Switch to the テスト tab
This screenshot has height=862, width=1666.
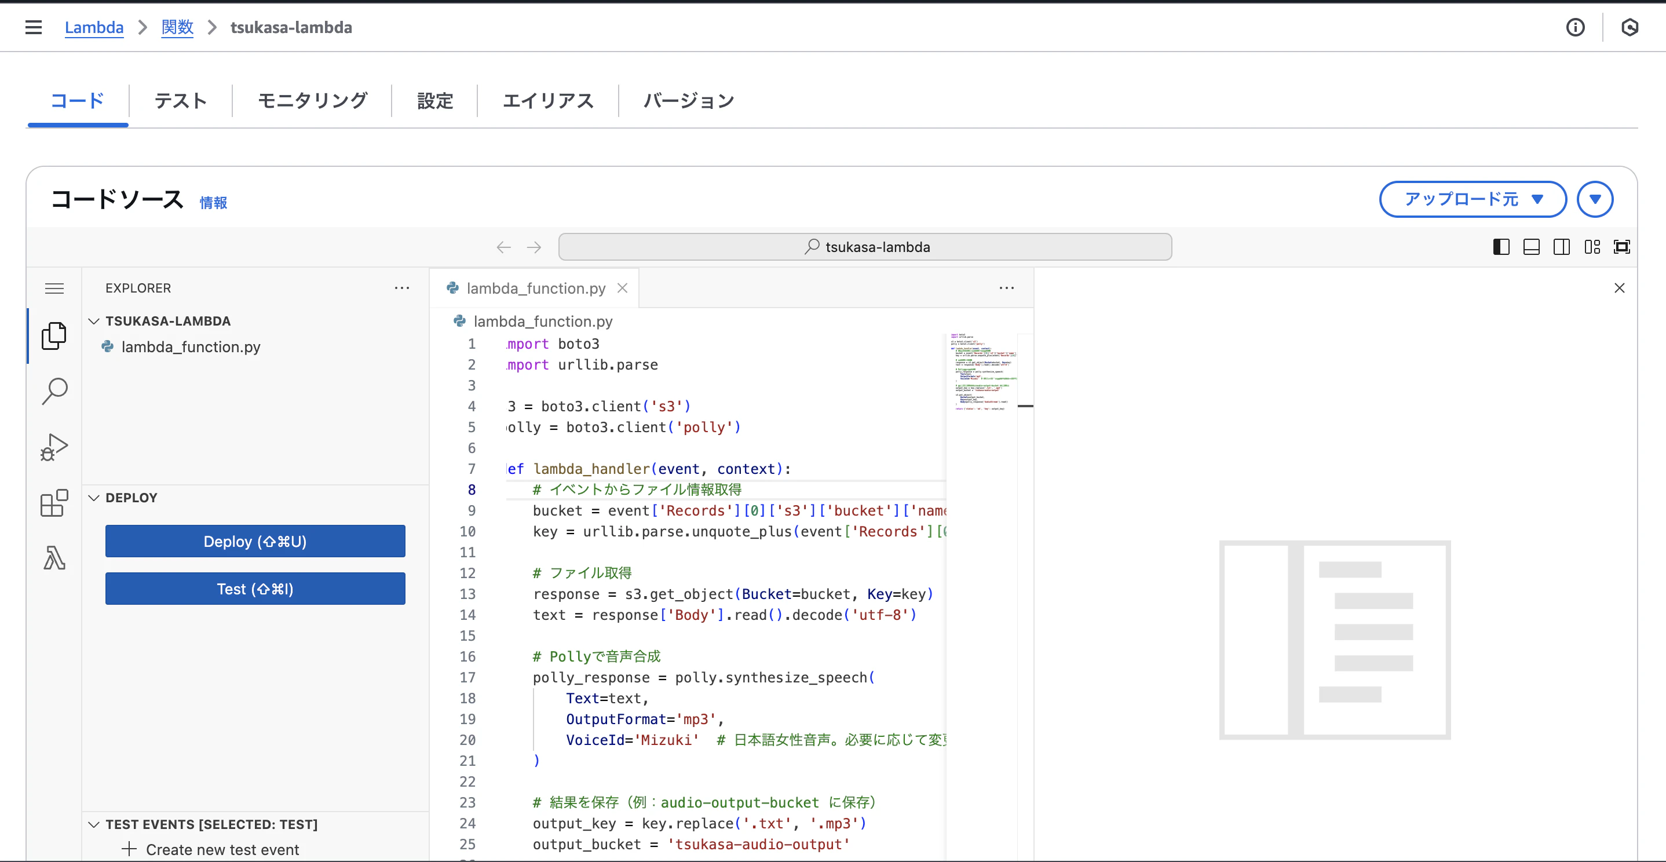point(180,101)
